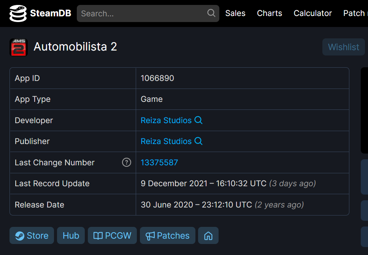368x255 pixels.
Task: Search publisher Reiza Studios magnifier icon
Action: tap(198, 141)
